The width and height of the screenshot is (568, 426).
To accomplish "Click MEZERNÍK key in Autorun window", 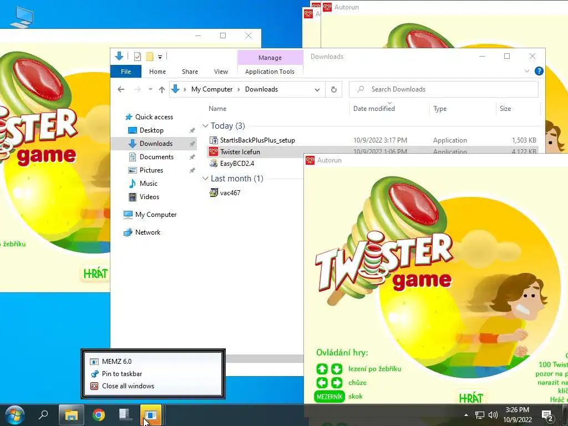I will pos(329,397).
